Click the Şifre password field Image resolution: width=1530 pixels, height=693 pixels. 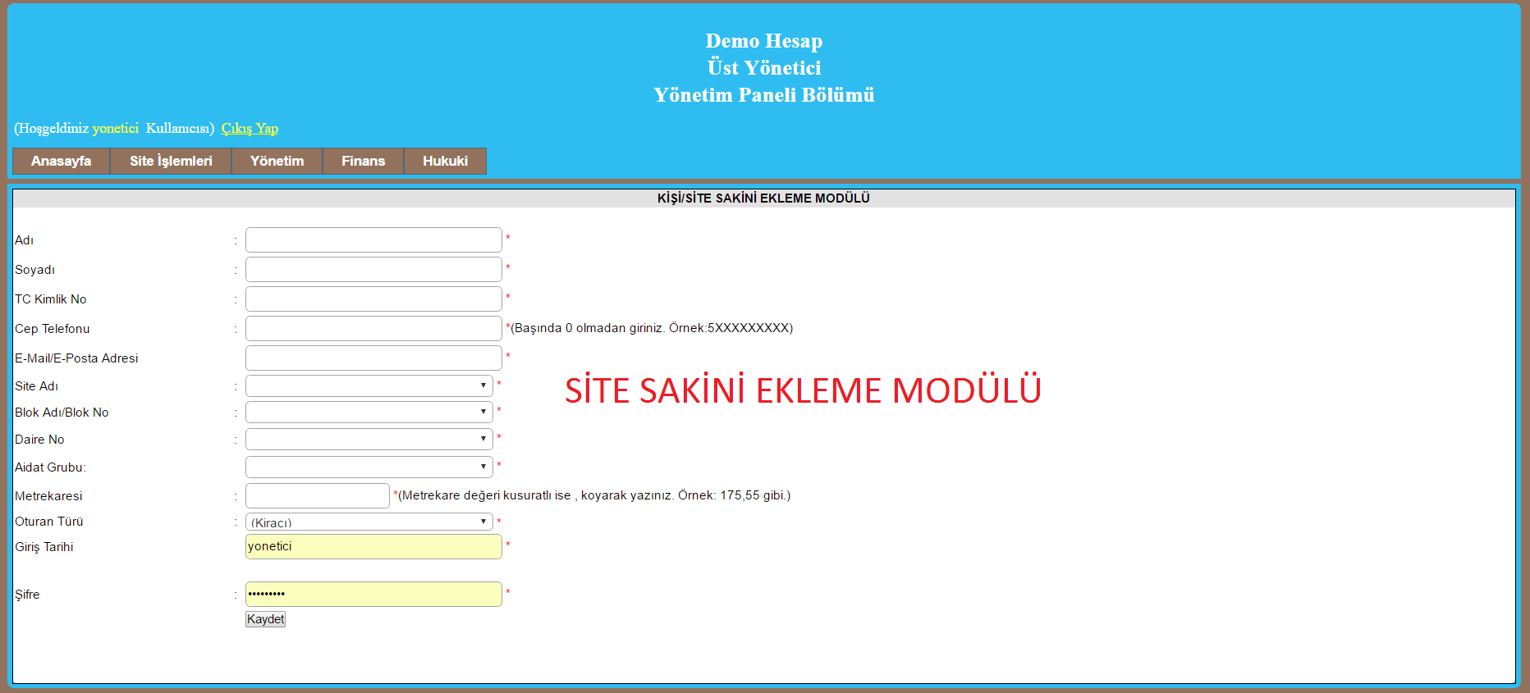[373, 594]
